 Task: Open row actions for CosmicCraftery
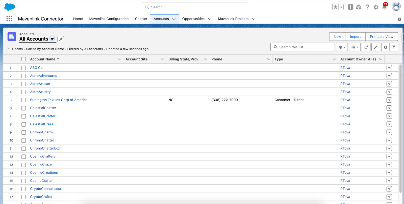[389, 156]
